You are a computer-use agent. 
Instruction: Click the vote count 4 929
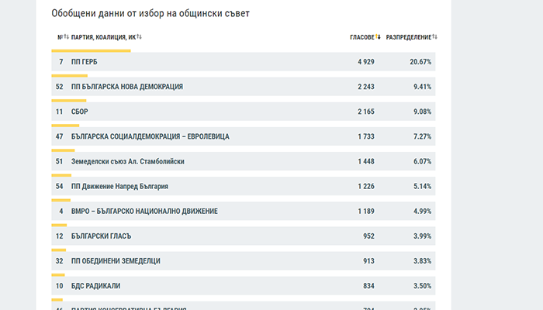[x=366, y=62]
